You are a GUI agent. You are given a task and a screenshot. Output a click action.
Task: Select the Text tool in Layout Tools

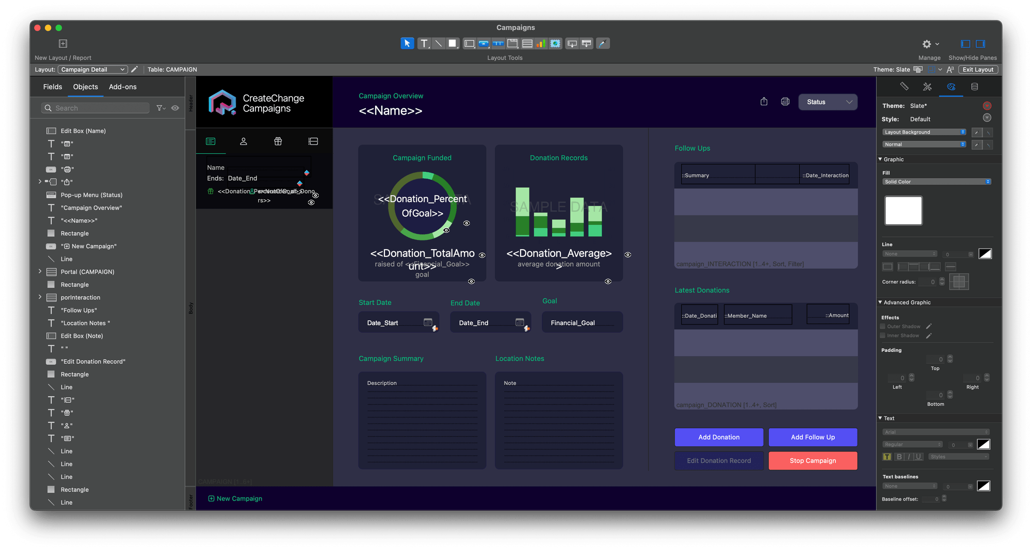tap(424, 43)
